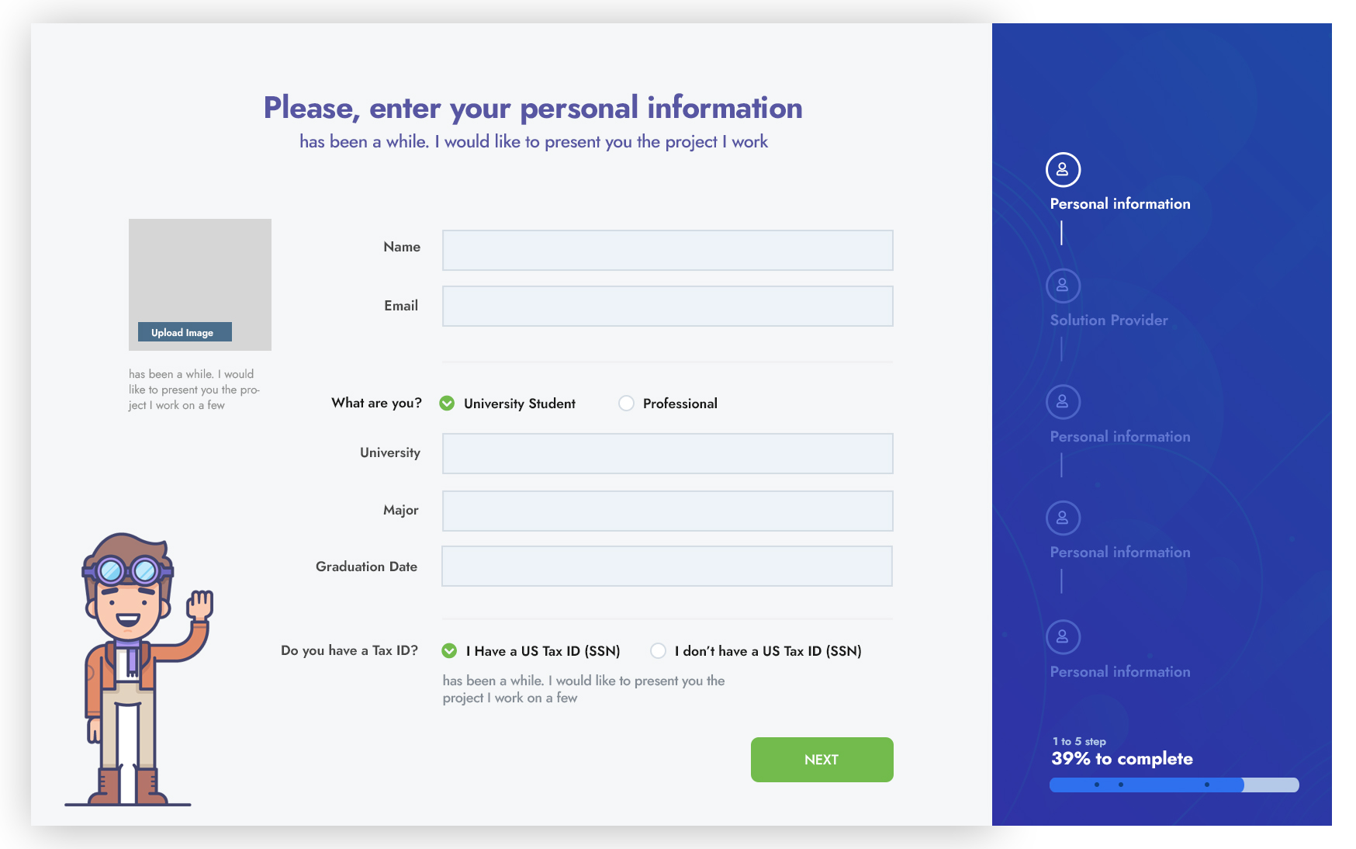Image resolution: width=1356 pixels, height=849 pixels.
Task: Click the highlighted first step user icon
Action: point(1063,170)
